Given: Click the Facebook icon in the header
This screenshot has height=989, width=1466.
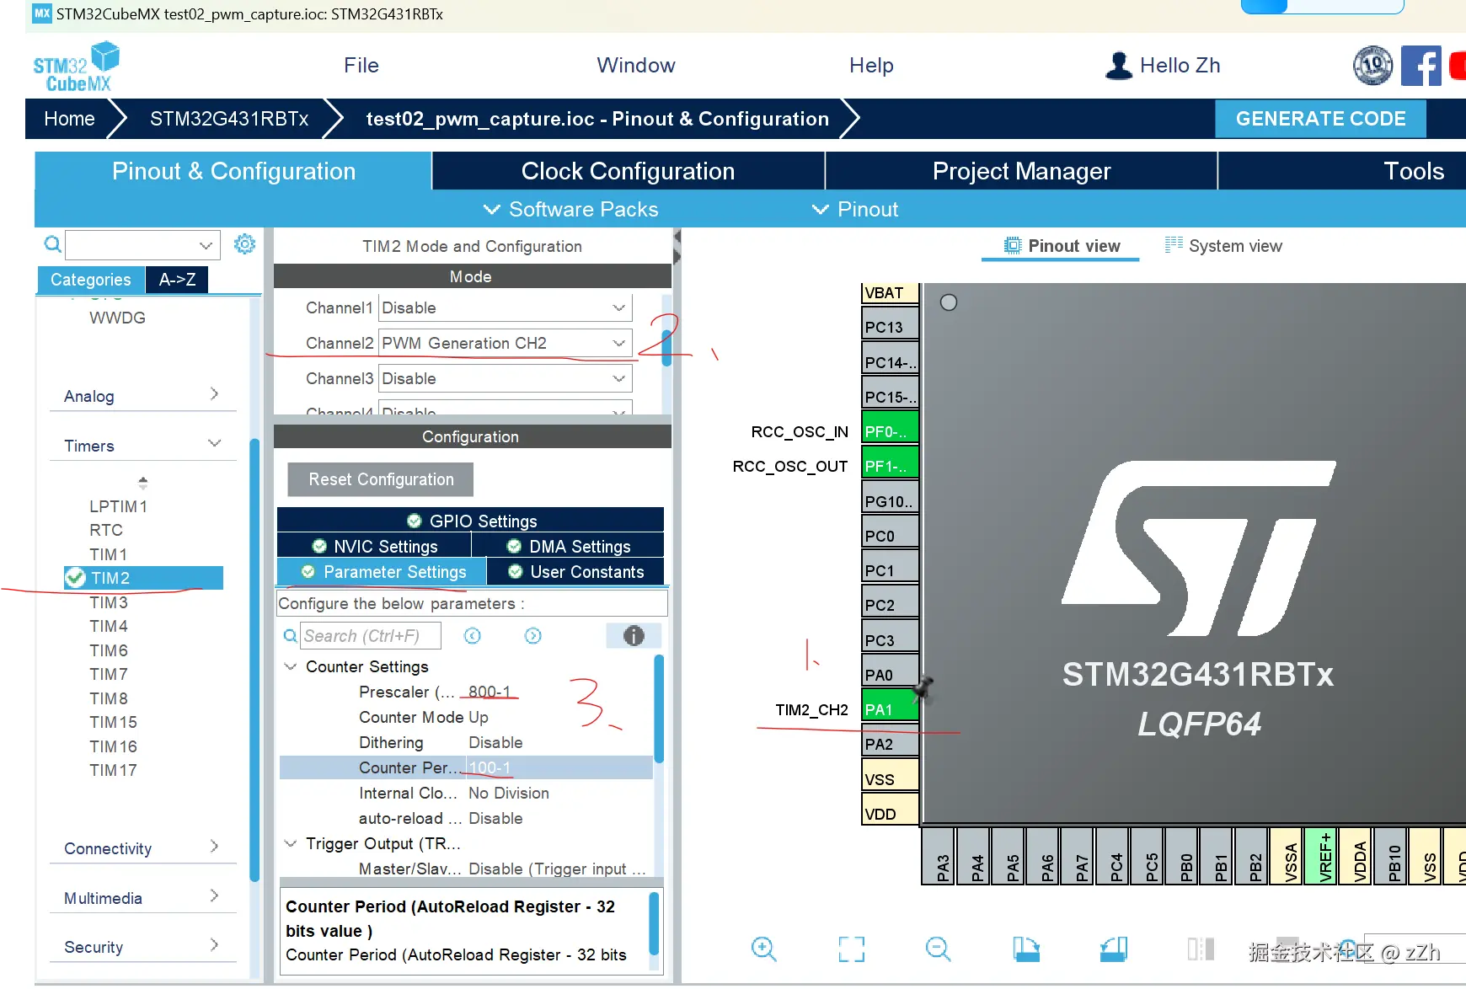Looking at the screenshot, I should 1421,66.
